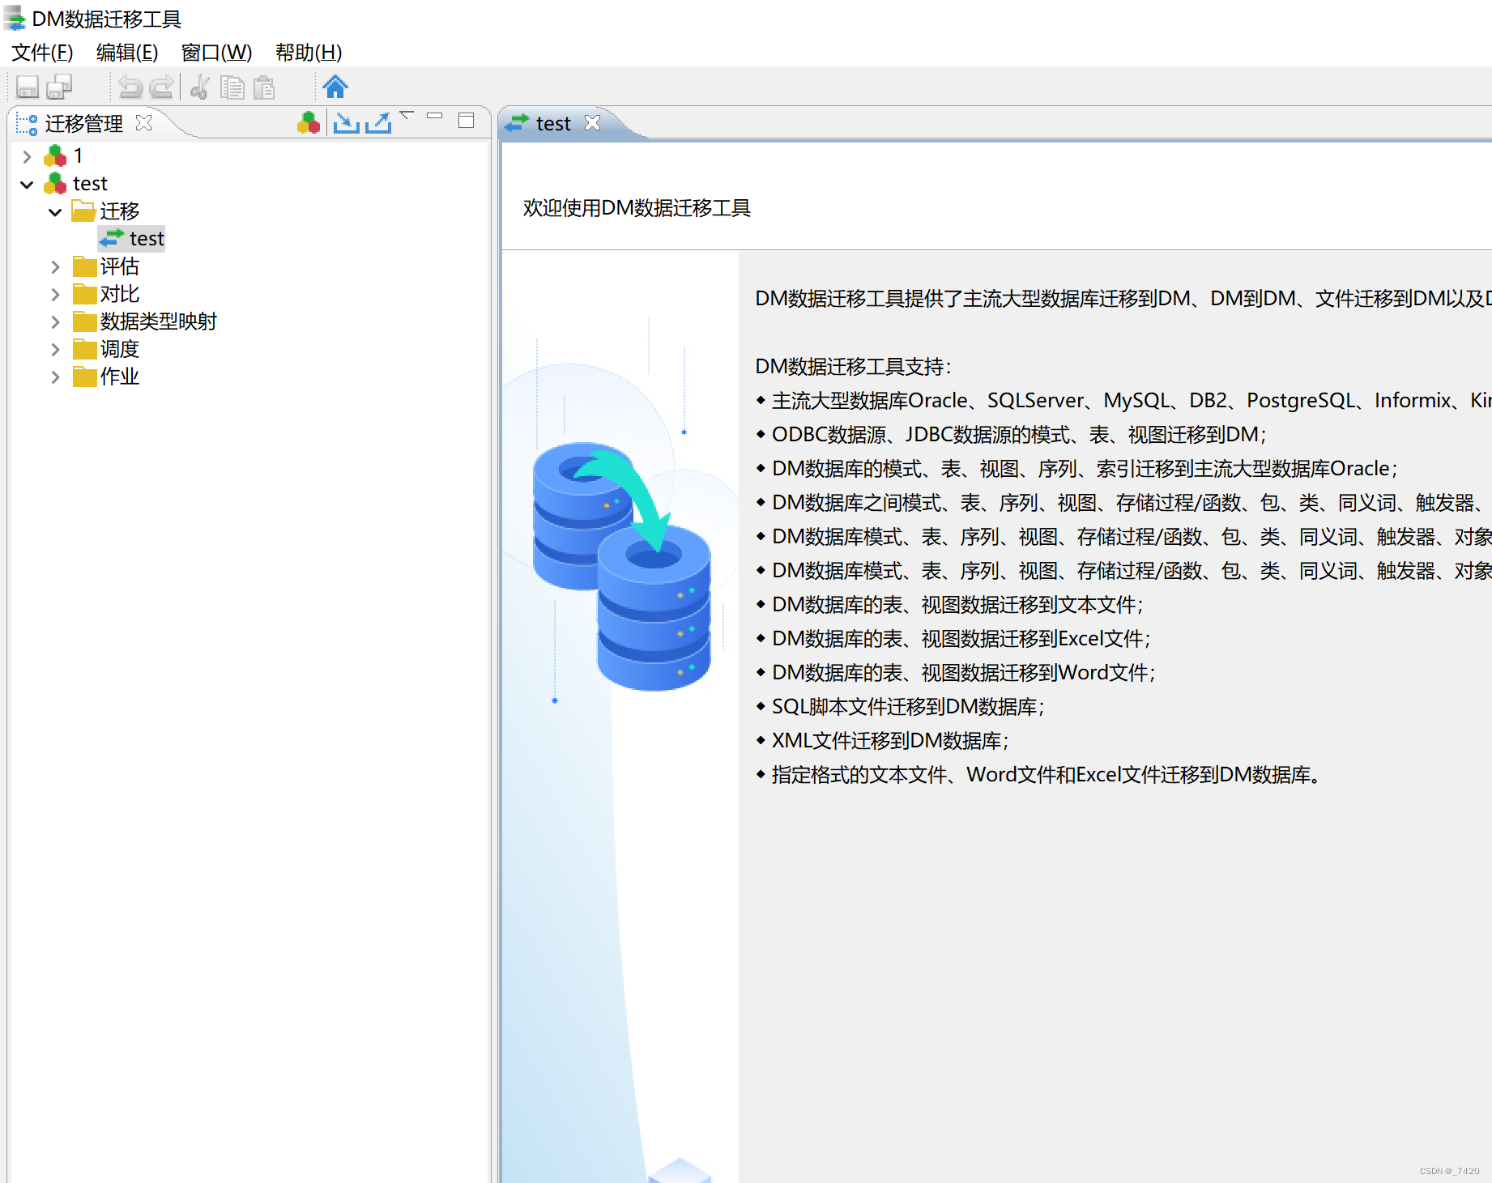Open the home welcome page icon
Viewport: 1492px width, 1183px height.
tap(335, 87)
